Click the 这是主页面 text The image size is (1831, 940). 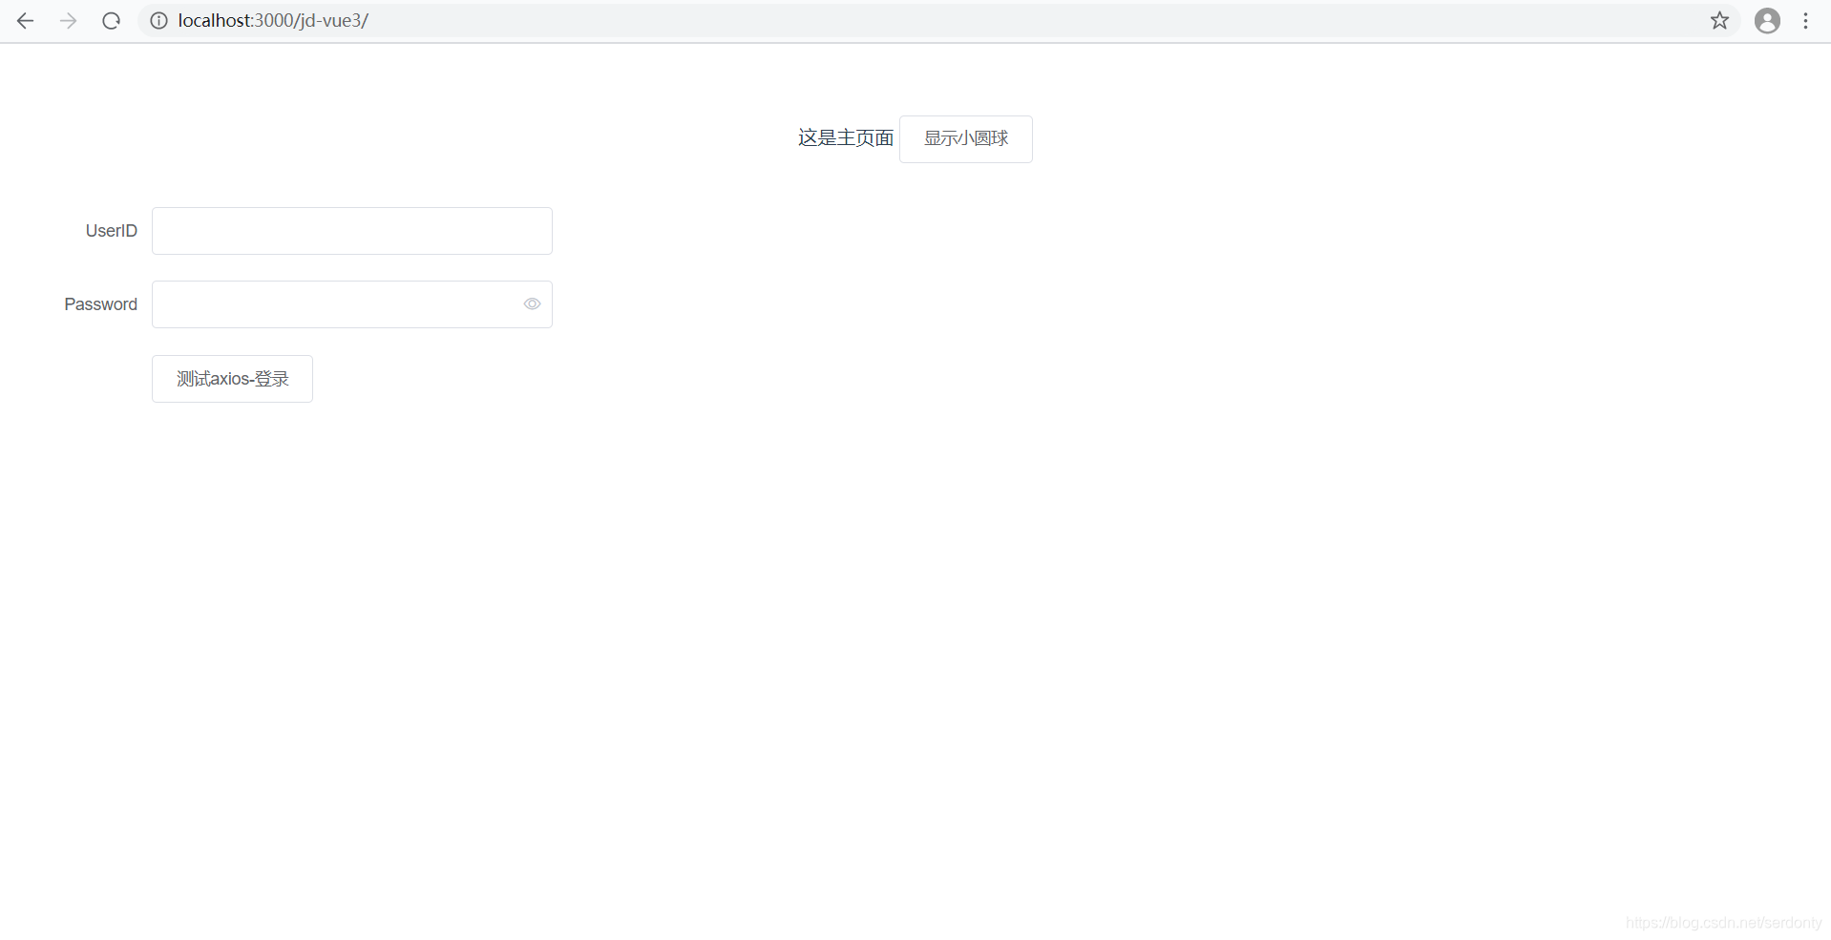click(846, 138)
